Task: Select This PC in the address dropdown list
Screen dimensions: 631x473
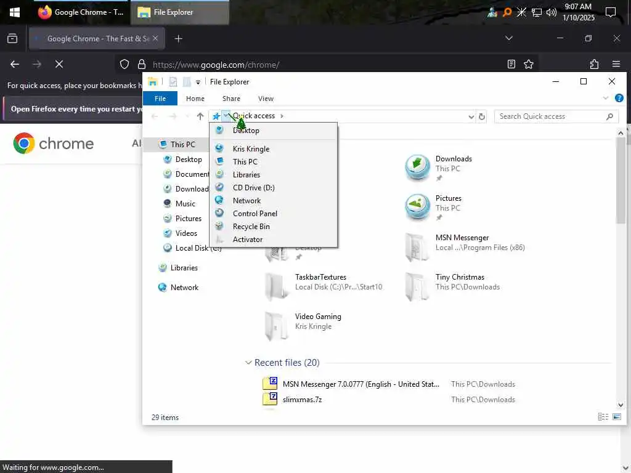Action: [273, 162]
